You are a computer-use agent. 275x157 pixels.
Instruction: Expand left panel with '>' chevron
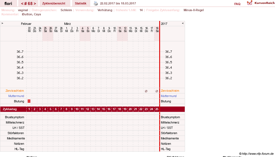[2, 23]
